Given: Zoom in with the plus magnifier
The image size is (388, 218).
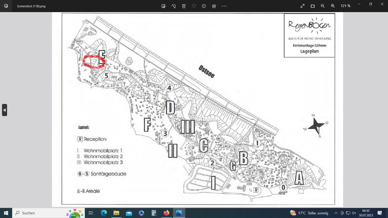Looking at the screenshot, I should coord(333,6).
